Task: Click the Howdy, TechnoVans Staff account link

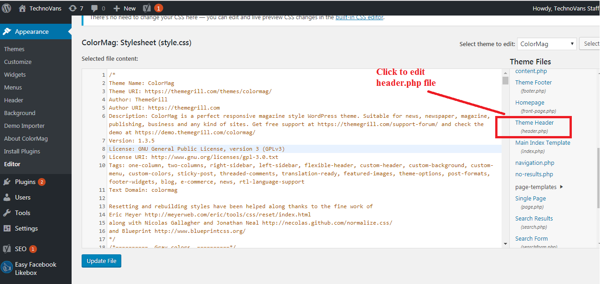Action: tap(566, 8)
